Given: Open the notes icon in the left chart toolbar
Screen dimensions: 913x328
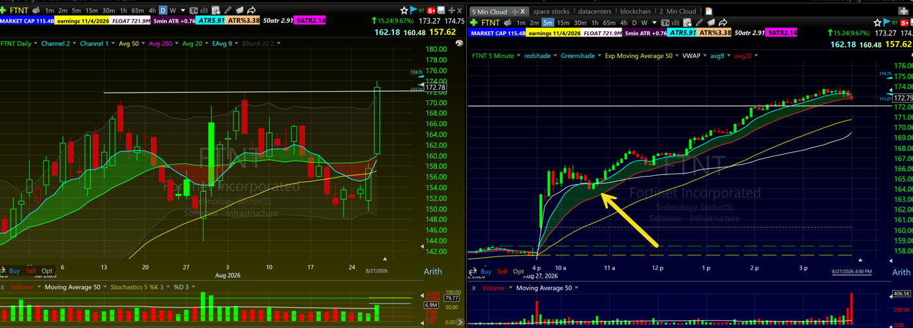Looking at the screenshot, I should click(x=239, y=10).
